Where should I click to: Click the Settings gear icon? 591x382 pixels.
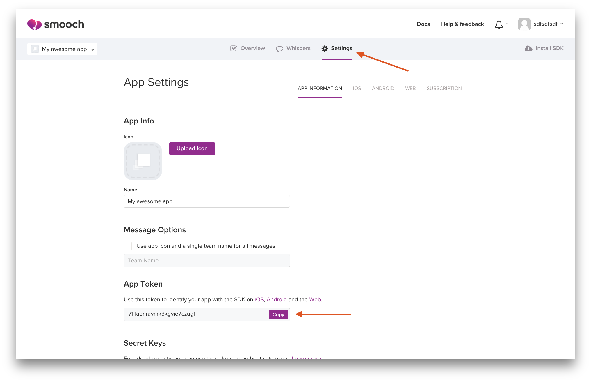[325, 49]
